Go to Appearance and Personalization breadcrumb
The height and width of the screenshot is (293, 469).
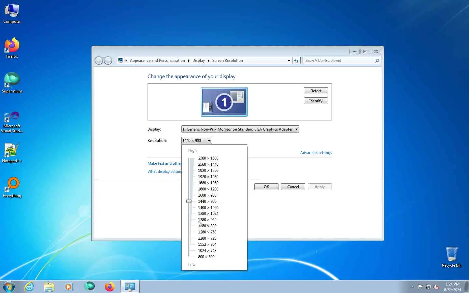(157, 61)
